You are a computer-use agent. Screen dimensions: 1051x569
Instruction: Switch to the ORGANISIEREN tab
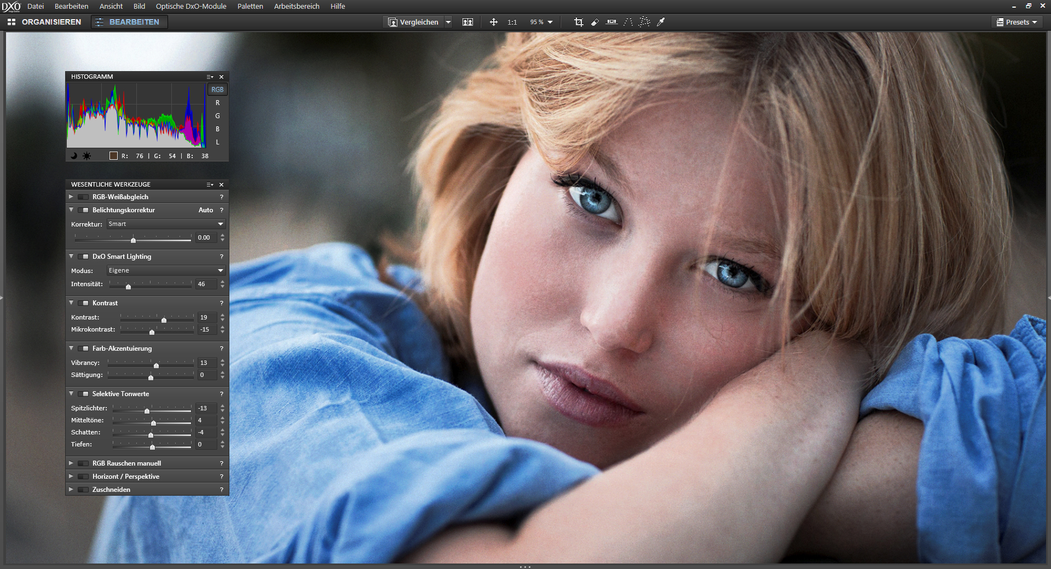click(x=45, y=22)
